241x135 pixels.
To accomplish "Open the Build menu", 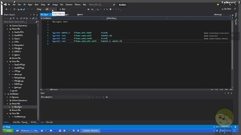I will pyautogui.click(x=37, y=4).
